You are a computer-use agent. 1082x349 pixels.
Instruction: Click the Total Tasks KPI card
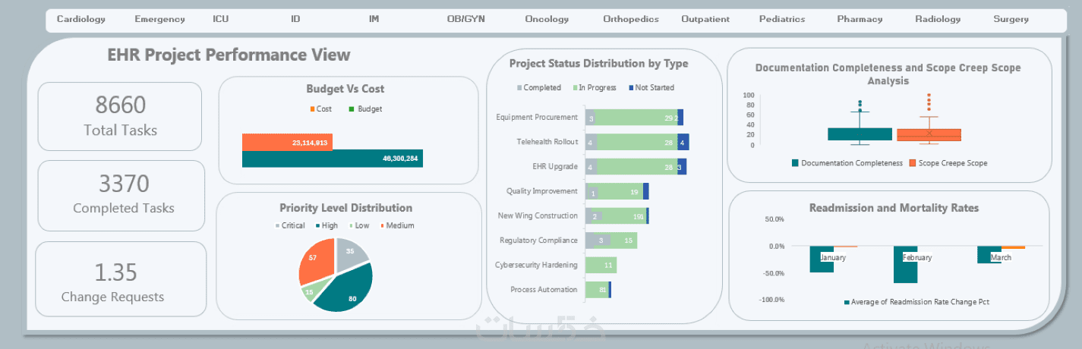click(120, 116)
